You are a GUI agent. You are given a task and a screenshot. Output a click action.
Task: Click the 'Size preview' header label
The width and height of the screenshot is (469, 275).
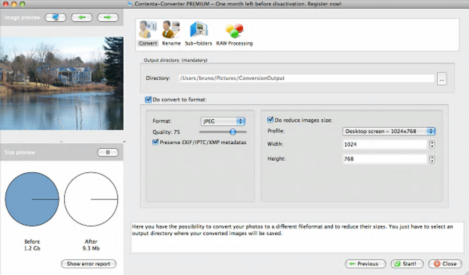(x=20, y=152)
